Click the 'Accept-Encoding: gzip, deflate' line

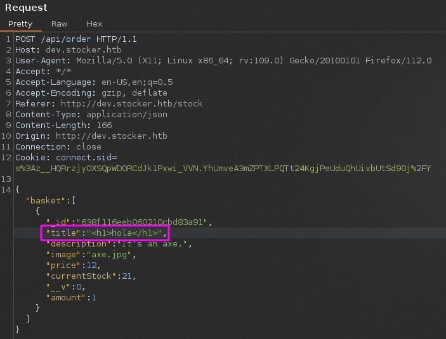click(91, 93)
